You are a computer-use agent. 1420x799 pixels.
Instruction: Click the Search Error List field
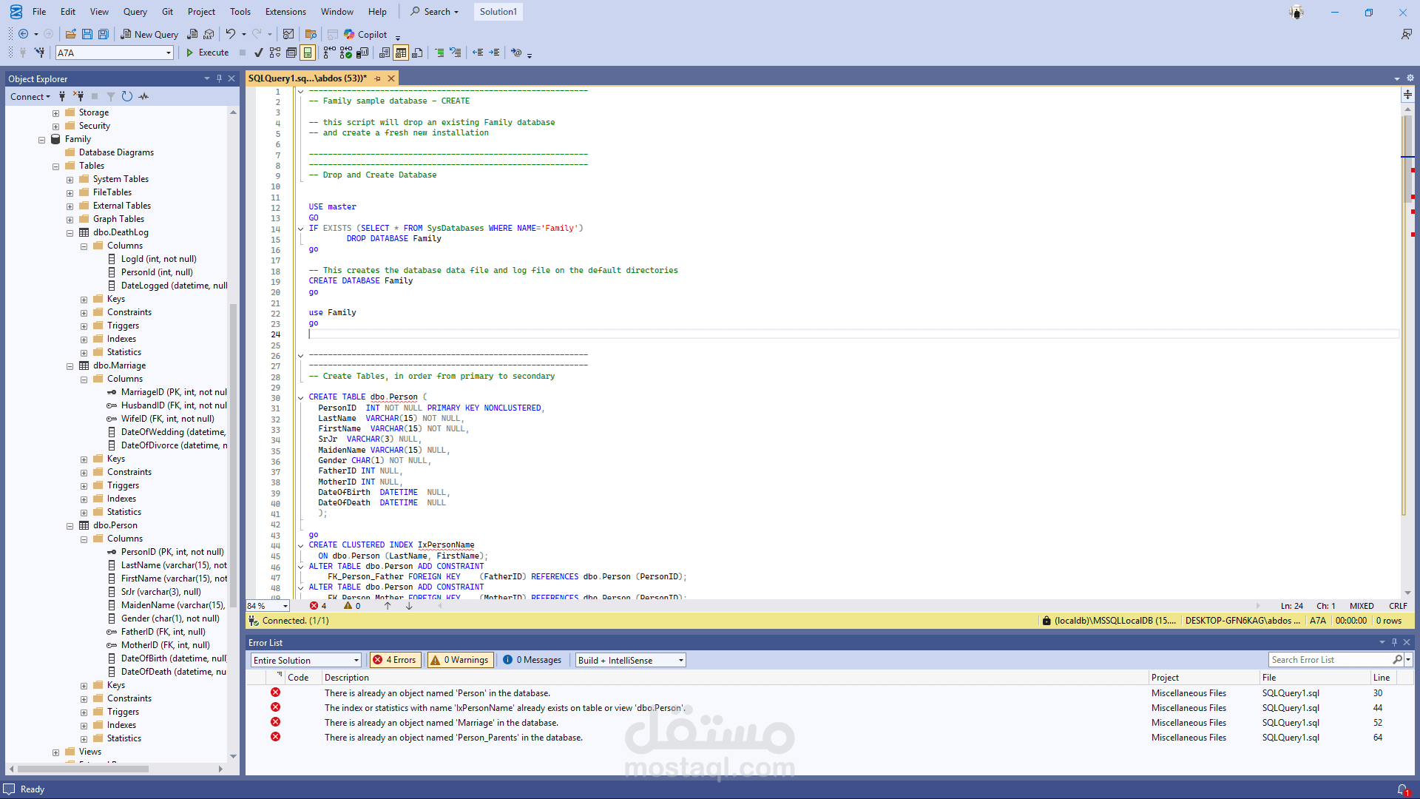(1330, 660)
